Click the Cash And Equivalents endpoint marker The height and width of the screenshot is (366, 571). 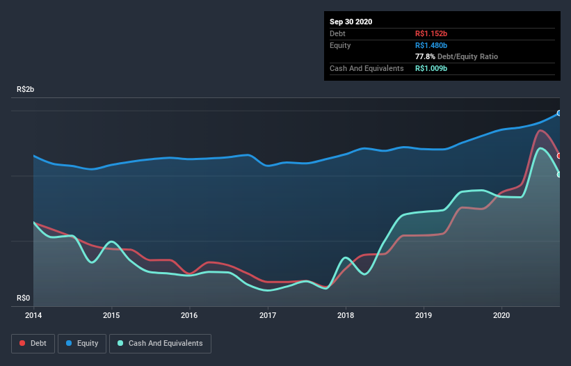(559, 175)
